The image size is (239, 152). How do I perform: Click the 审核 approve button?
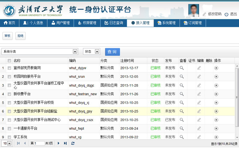(x=7, y=36)
